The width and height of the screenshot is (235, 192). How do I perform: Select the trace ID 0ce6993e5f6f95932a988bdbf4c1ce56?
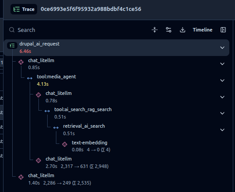tap(91, 9)
